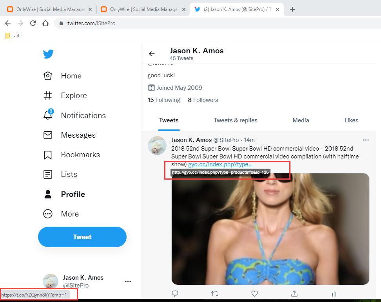Click the Twitter bird logo
This screenshot has width=381, height=302.
(x=48, y=54)
